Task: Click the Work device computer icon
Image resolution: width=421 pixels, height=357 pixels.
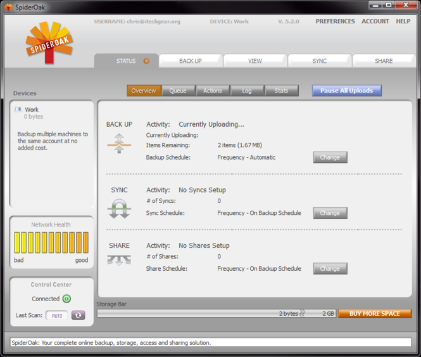Action: pos(18,109)
